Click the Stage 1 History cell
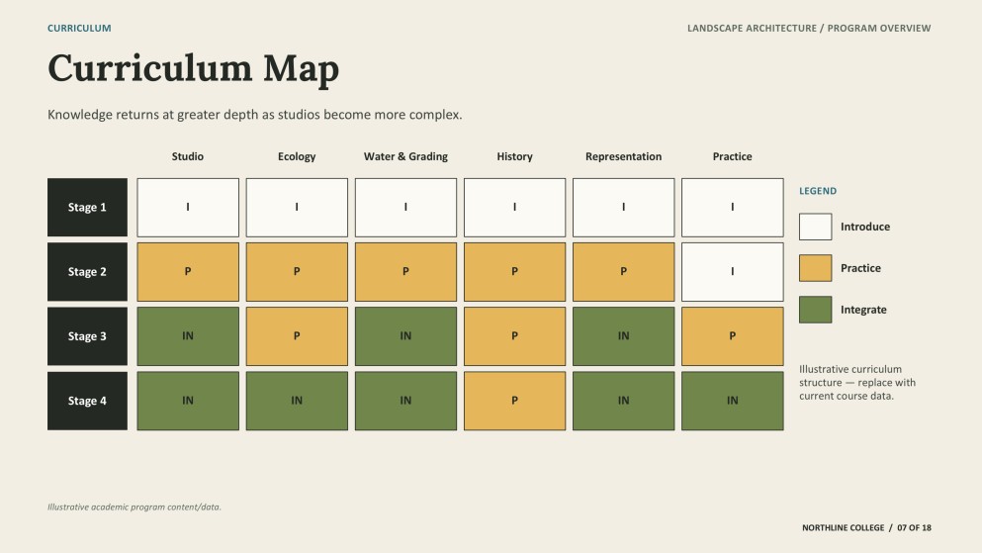 (x=515, y=208)
